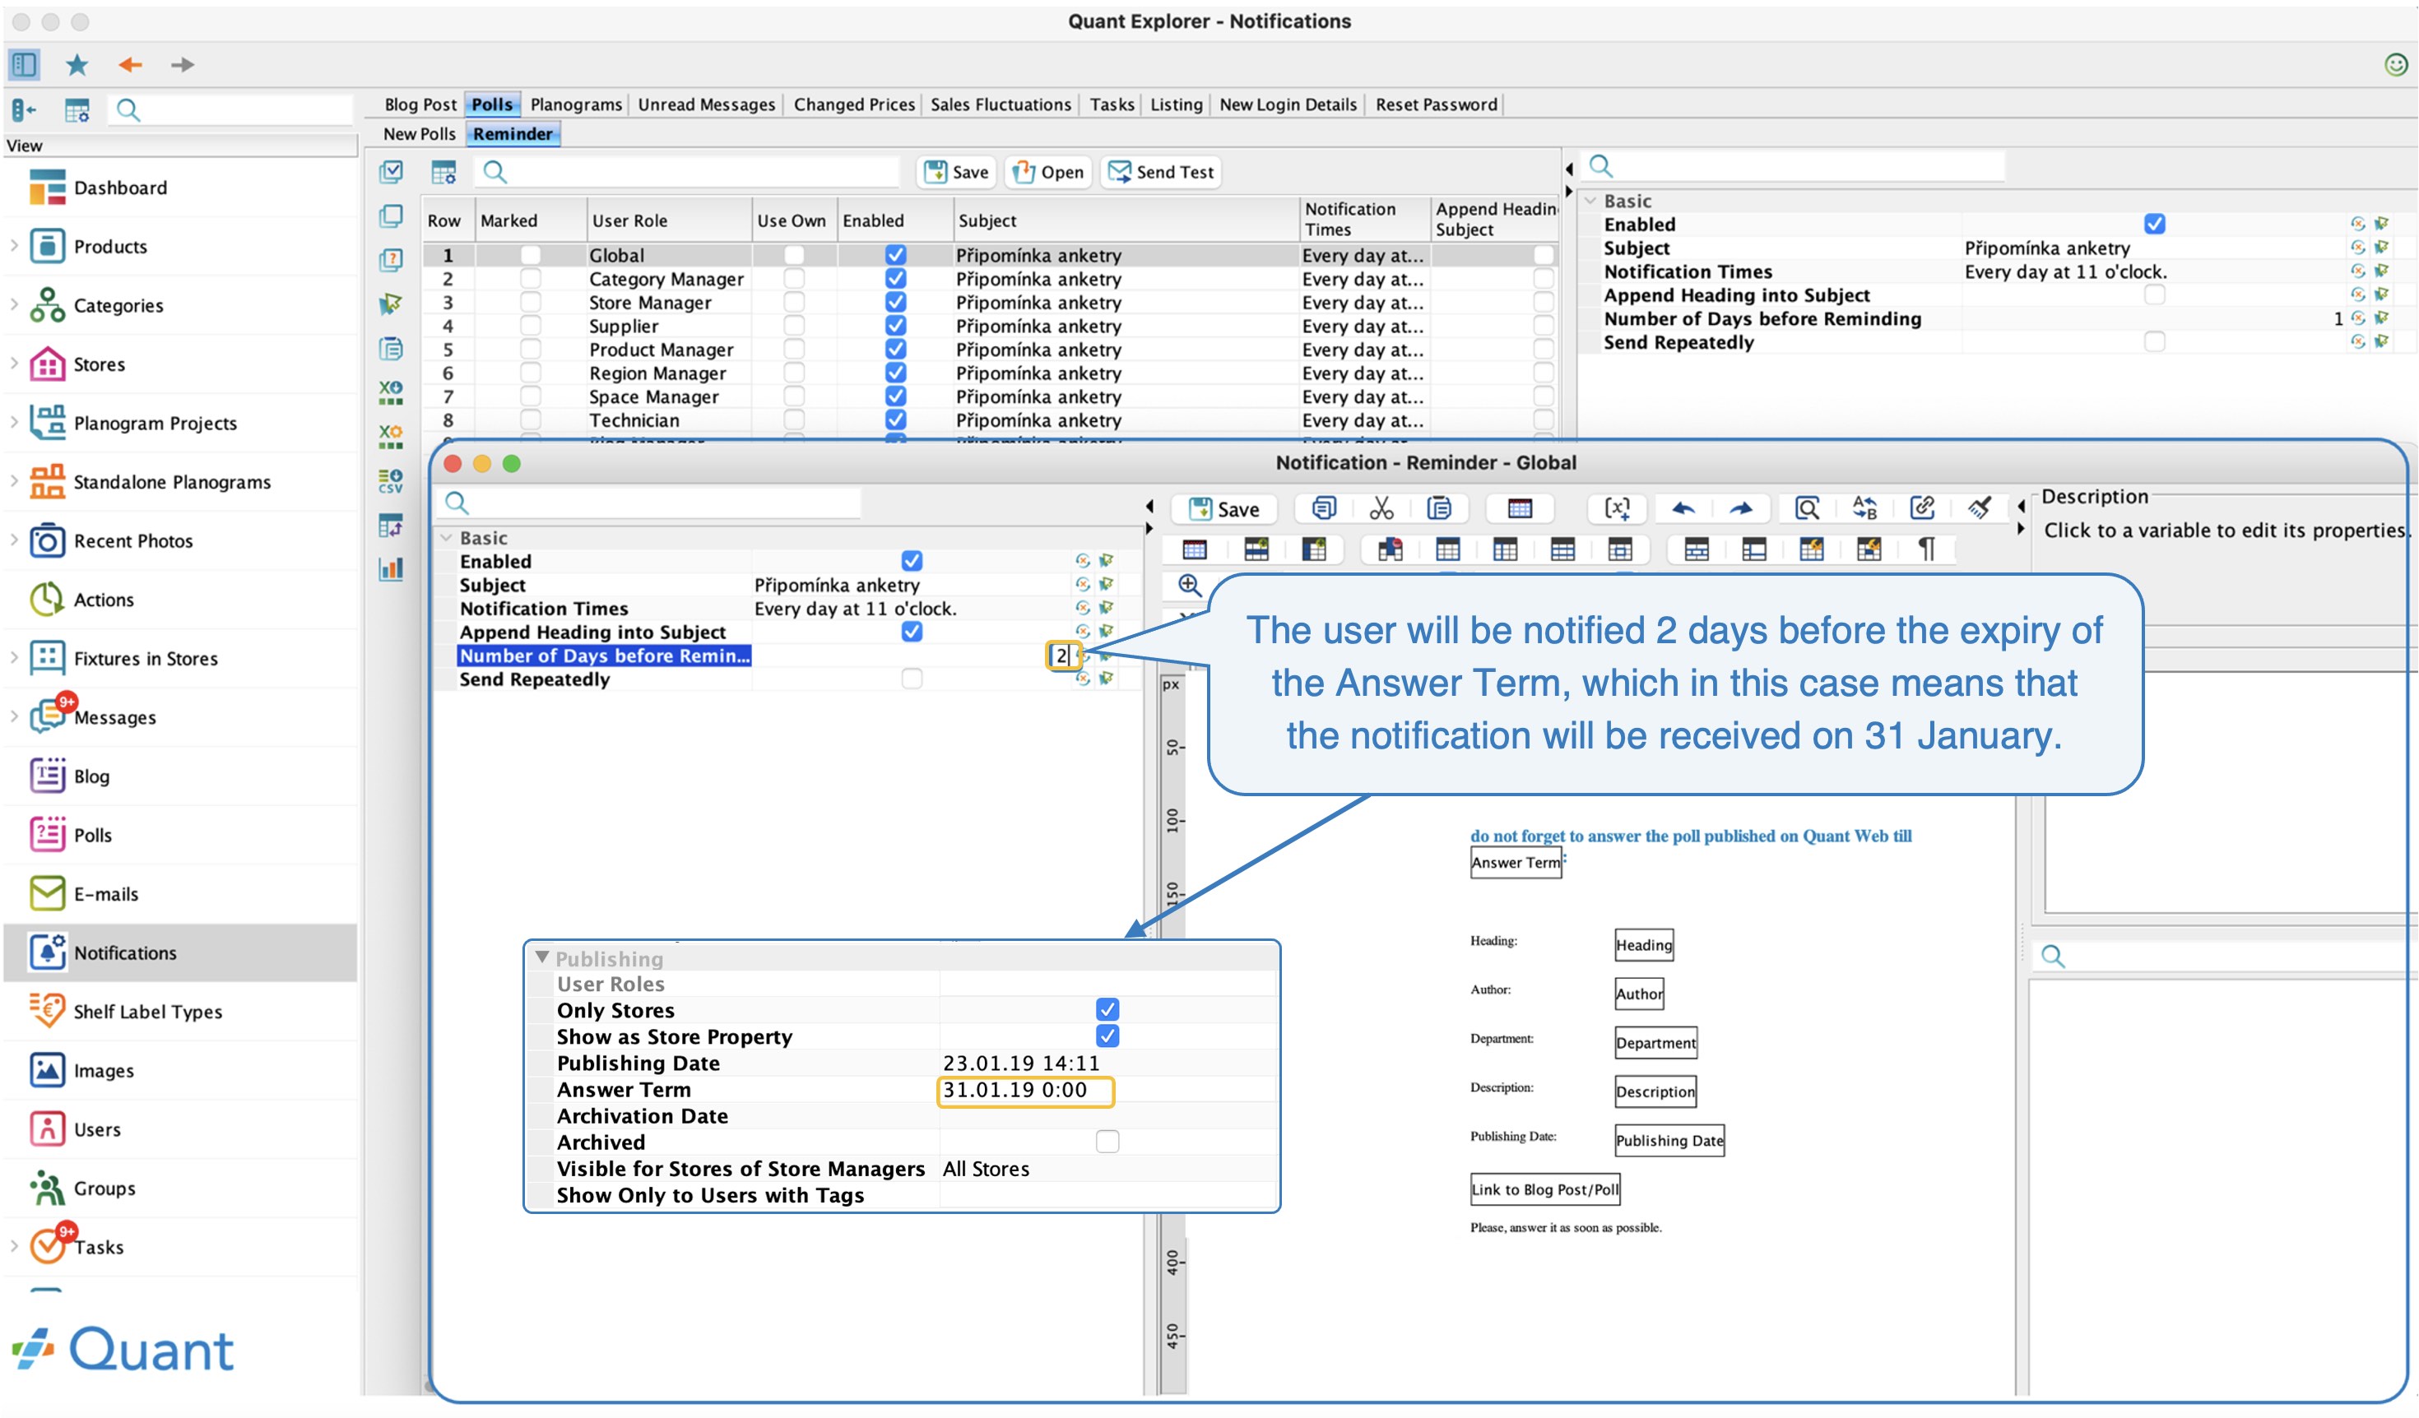
Task: Go forward with the gray right arrow
Action: tap(183, 64)
